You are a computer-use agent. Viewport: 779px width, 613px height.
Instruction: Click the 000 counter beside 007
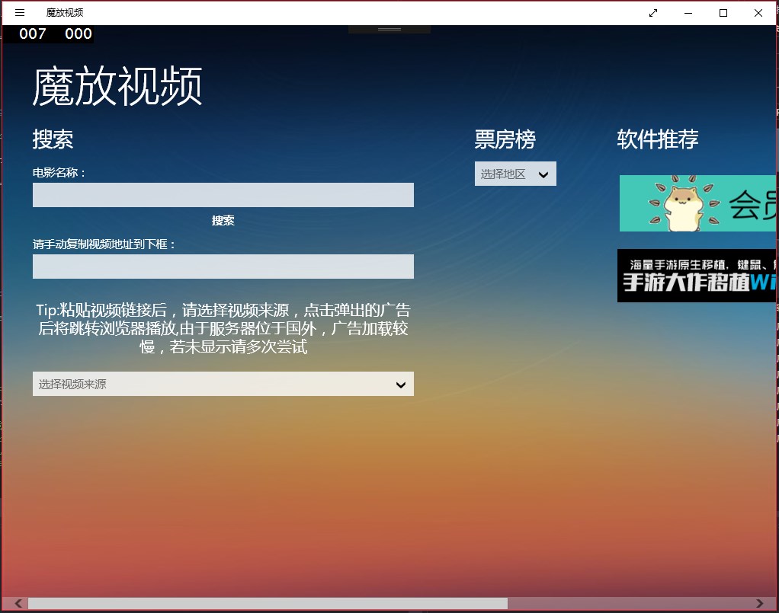click(x=79, y=34)
